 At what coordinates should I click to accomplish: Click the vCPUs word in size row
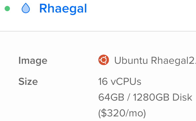(x=126, y=82)
